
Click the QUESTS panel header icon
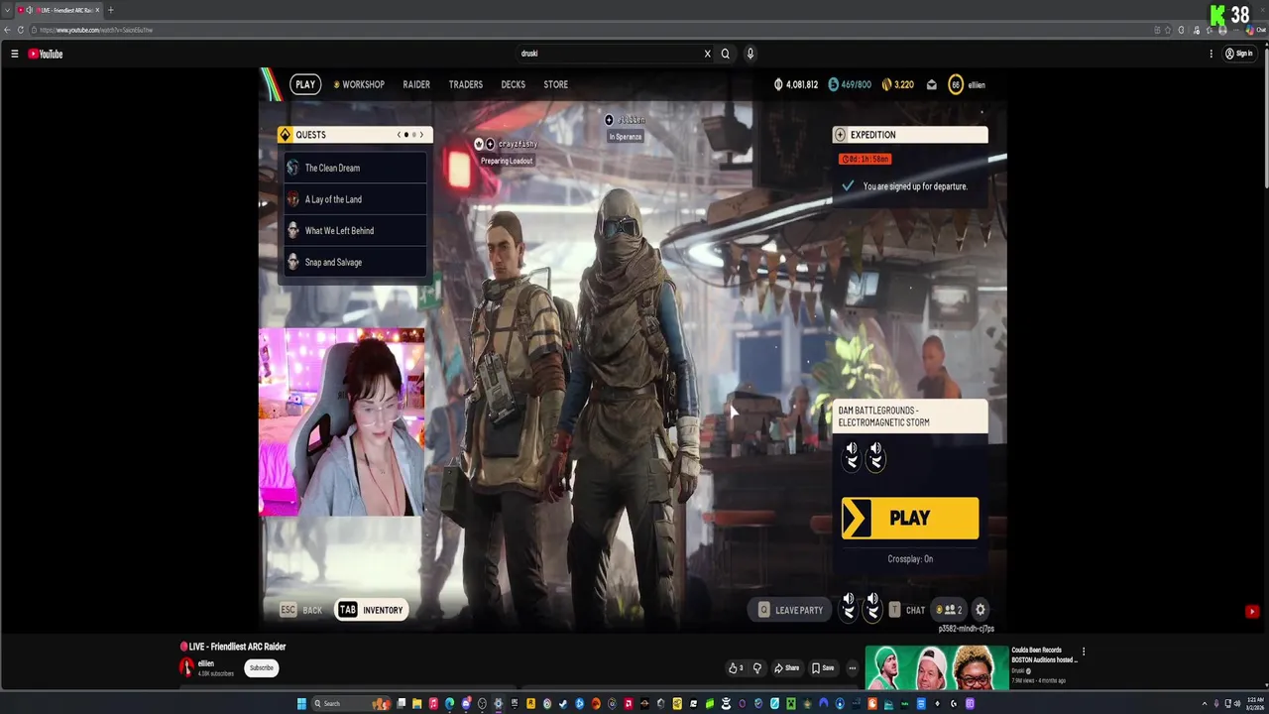coord(286,135)
